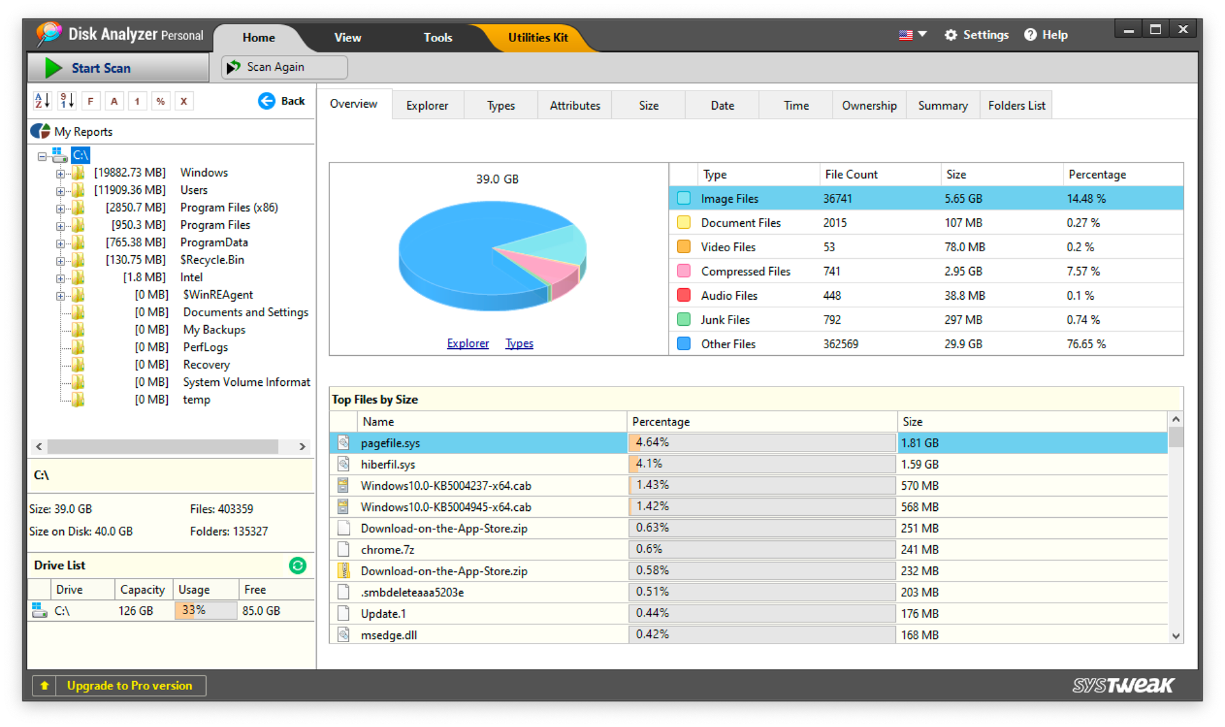The height and width of the screenshot is (727, 1225).
Task: Click the X toolbar icon
Action: point(184,101)
